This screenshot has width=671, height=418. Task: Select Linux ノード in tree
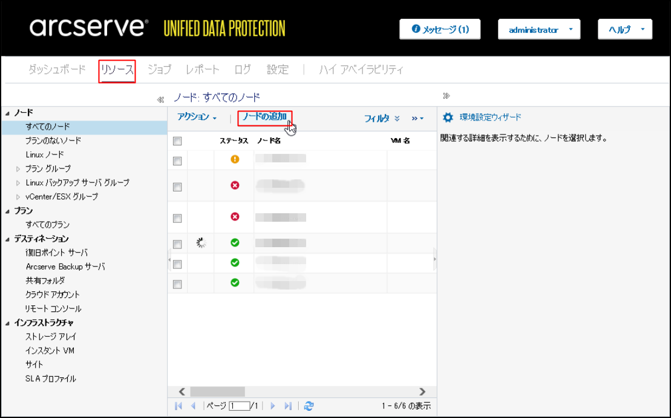point(45,154)
